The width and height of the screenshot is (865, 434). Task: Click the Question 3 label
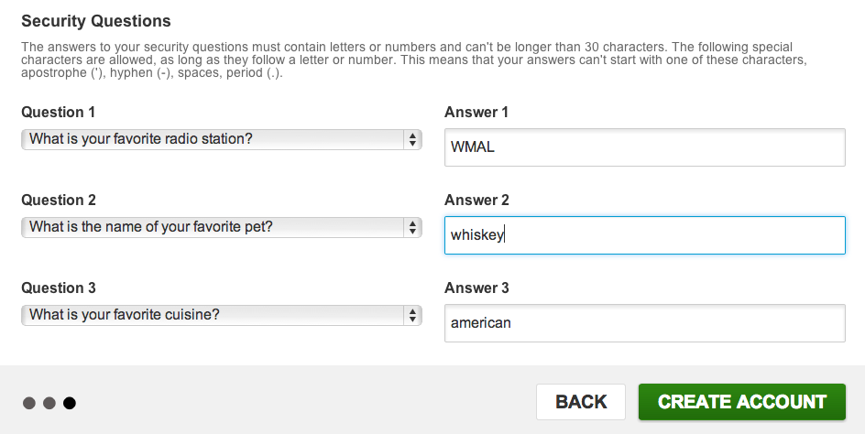[59, 288]
